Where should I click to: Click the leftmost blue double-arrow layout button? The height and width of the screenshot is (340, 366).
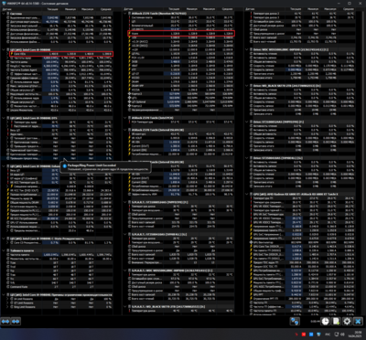pyautogui.click(x=5, y=321)
